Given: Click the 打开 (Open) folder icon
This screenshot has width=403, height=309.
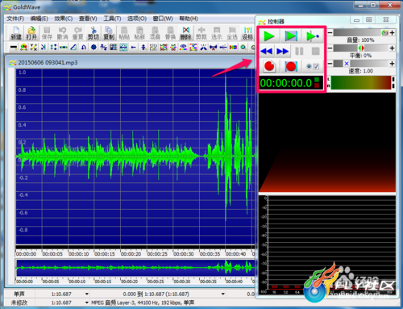Looking at the screenshot, I should [31, 33].
